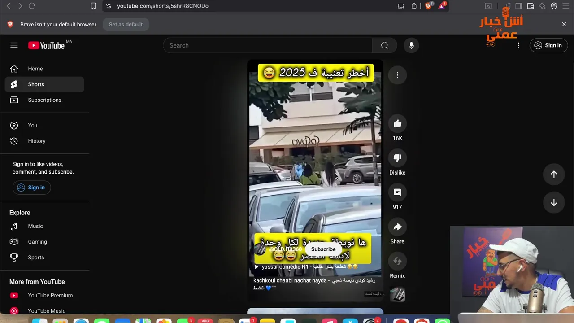Click the browser forward arrow
The width and height of the screenshot is (574, 323).
(20, 6)
